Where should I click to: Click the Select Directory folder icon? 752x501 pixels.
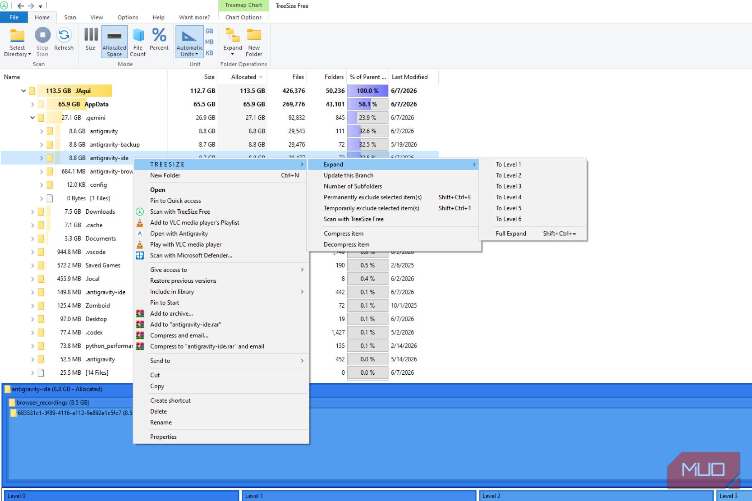(17, 35)
